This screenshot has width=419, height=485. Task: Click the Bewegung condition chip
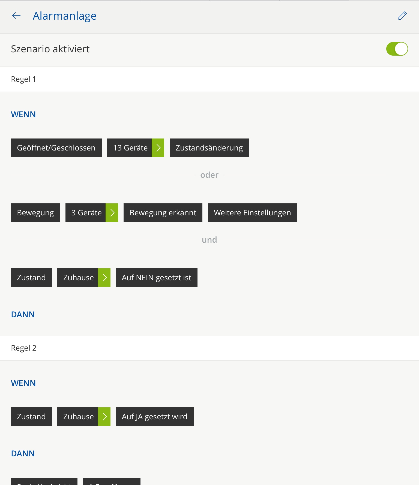point(35,213)
